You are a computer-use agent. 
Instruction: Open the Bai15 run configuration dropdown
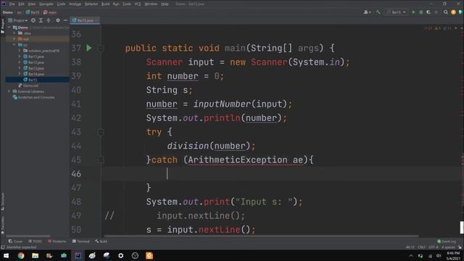[x=397, y=12]
